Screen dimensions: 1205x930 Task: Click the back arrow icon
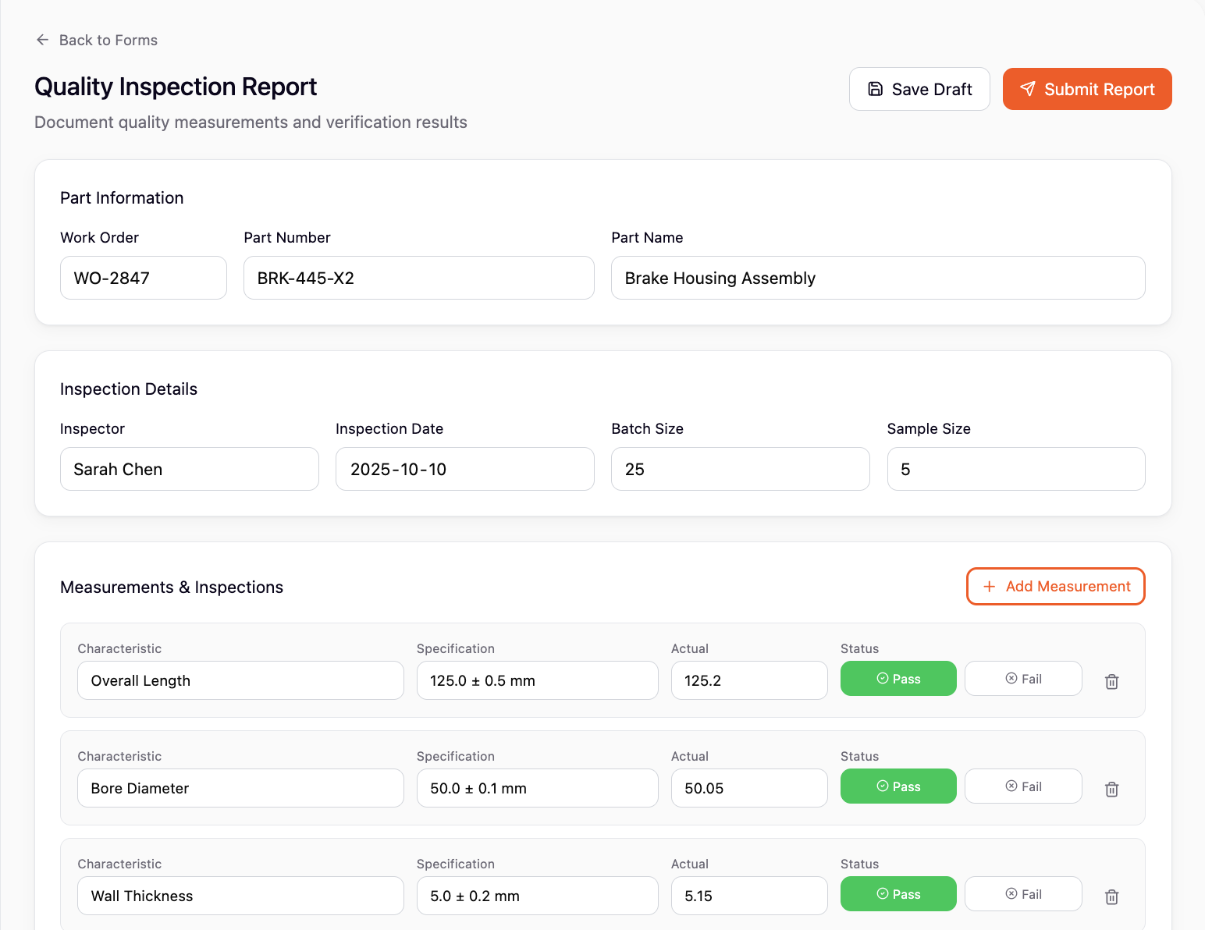(43, 40)
